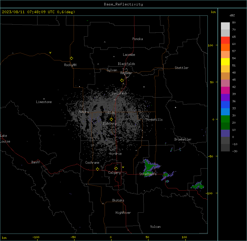This screenshot has width=247, height=241.
Task: Pick the red swatch between 65 and 60
Action: click(x=225, y=40)
